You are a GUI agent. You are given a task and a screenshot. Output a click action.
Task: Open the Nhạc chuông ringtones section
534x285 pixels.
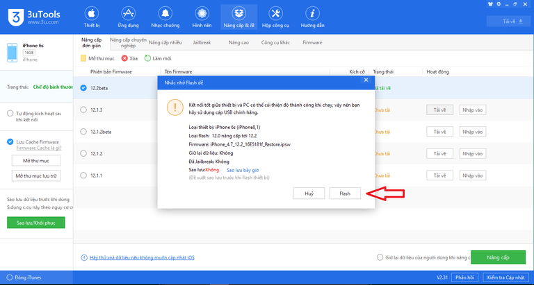pyautogui.click(x=165, y=17)
